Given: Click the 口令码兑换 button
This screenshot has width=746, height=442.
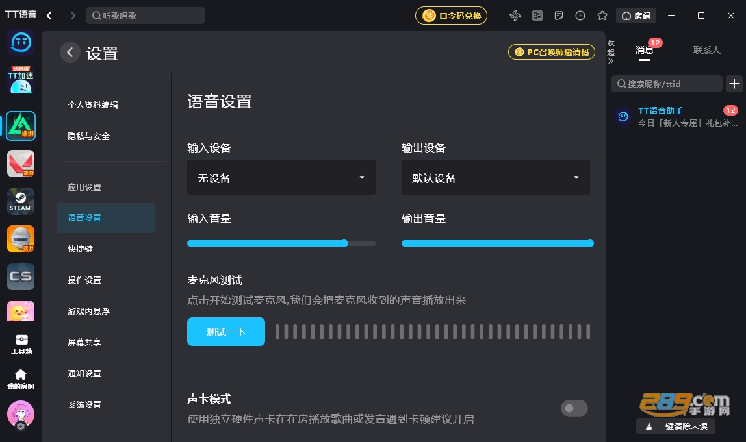Looking at the screenshot, I should 451,16.
